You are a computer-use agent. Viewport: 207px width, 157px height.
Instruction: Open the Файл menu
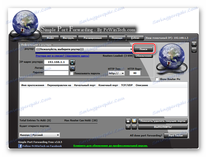50,38
